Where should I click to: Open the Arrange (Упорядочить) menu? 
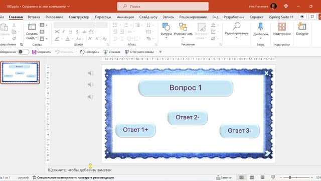click(x=183, y=30)
